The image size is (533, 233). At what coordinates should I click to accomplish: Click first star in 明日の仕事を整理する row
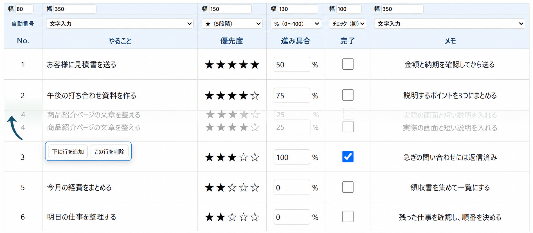click(x=209, y=217)
